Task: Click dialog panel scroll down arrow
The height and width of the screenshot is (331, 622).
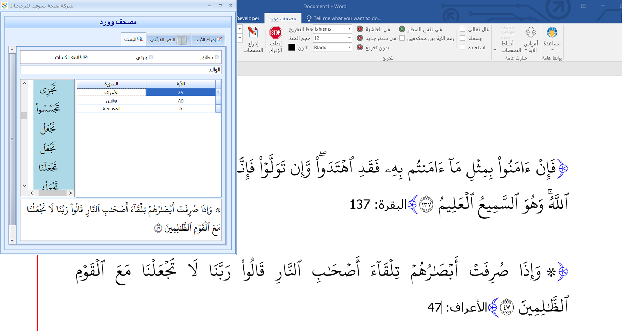Action: coord(13,241)
